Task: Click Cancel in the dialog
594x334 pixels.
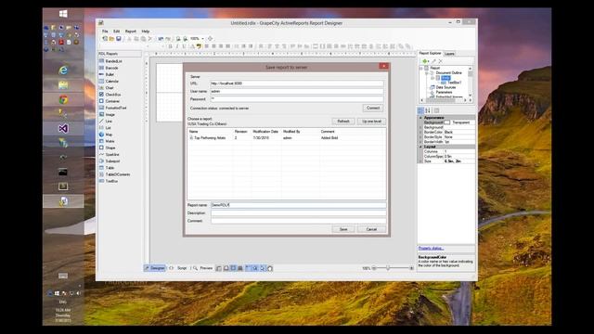Action: point(371,229)
